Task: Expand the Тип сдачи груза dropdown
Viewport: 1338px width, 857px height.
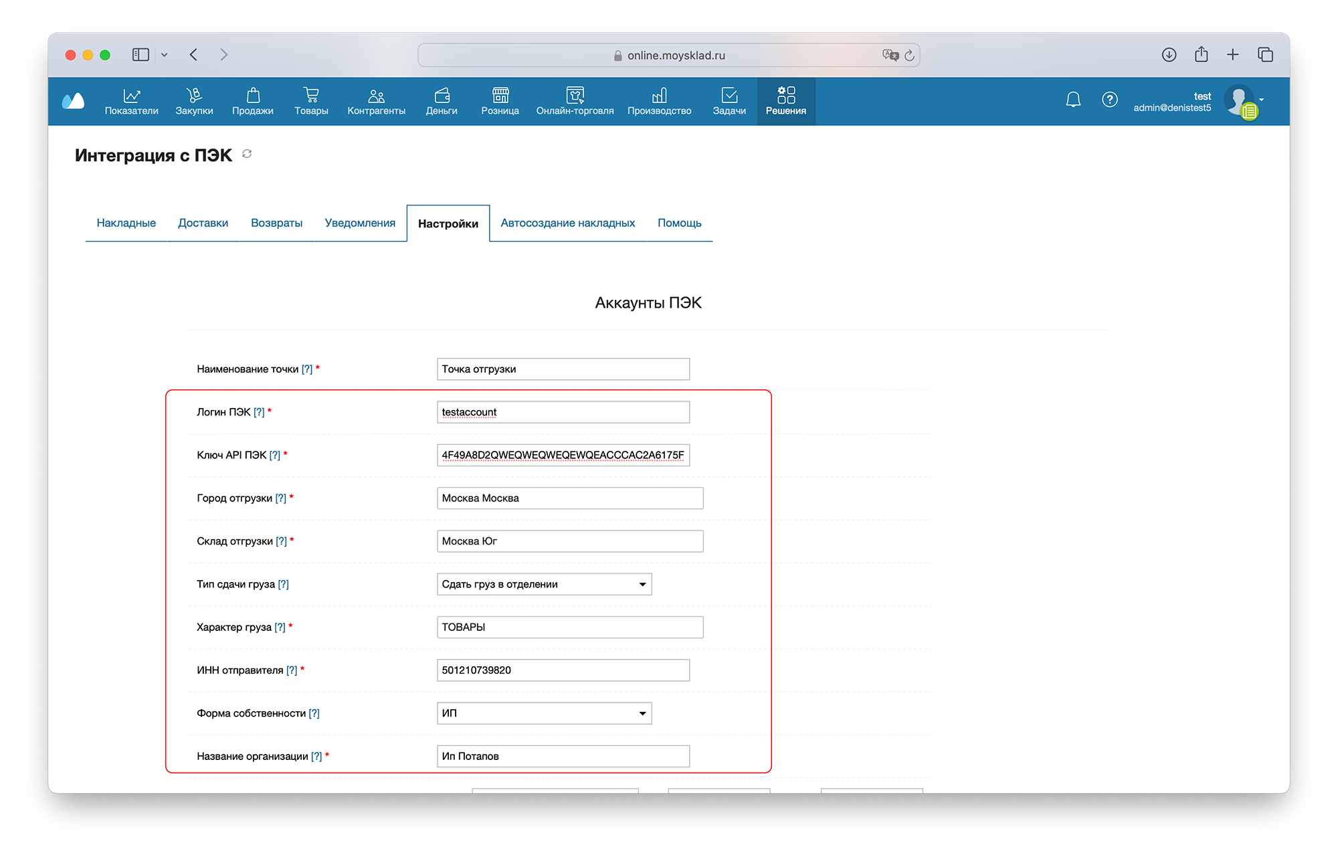Action: pos(544,584)
